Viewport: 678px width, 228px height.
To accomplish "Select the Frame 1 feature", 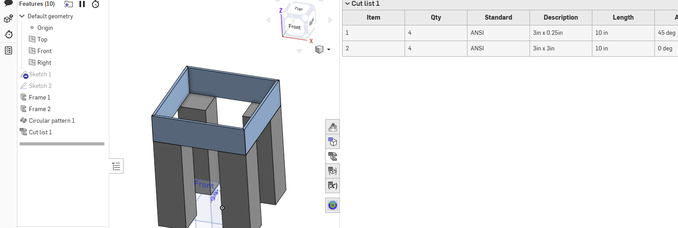I will tap(40, 97).
